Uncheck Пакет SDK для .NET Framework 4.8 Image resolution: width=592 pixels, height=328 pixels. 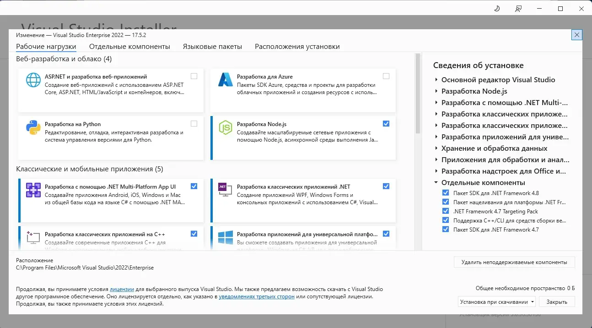pyautogui.click(x=445, y=192)
